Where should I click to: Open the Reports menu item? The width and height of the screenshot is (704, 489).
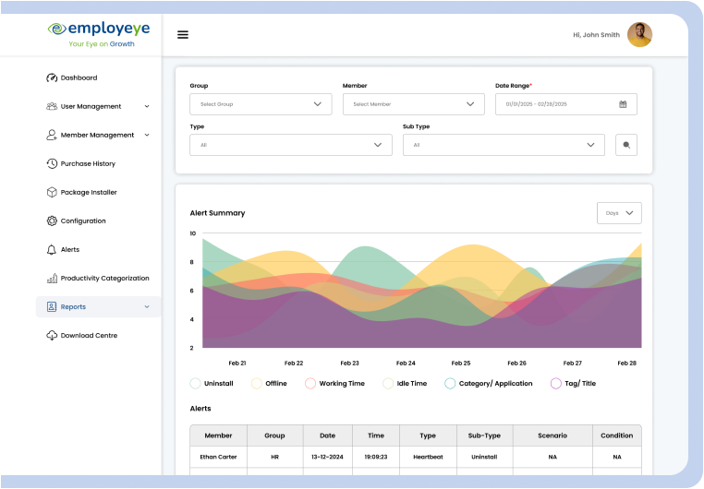coord(98,306)
